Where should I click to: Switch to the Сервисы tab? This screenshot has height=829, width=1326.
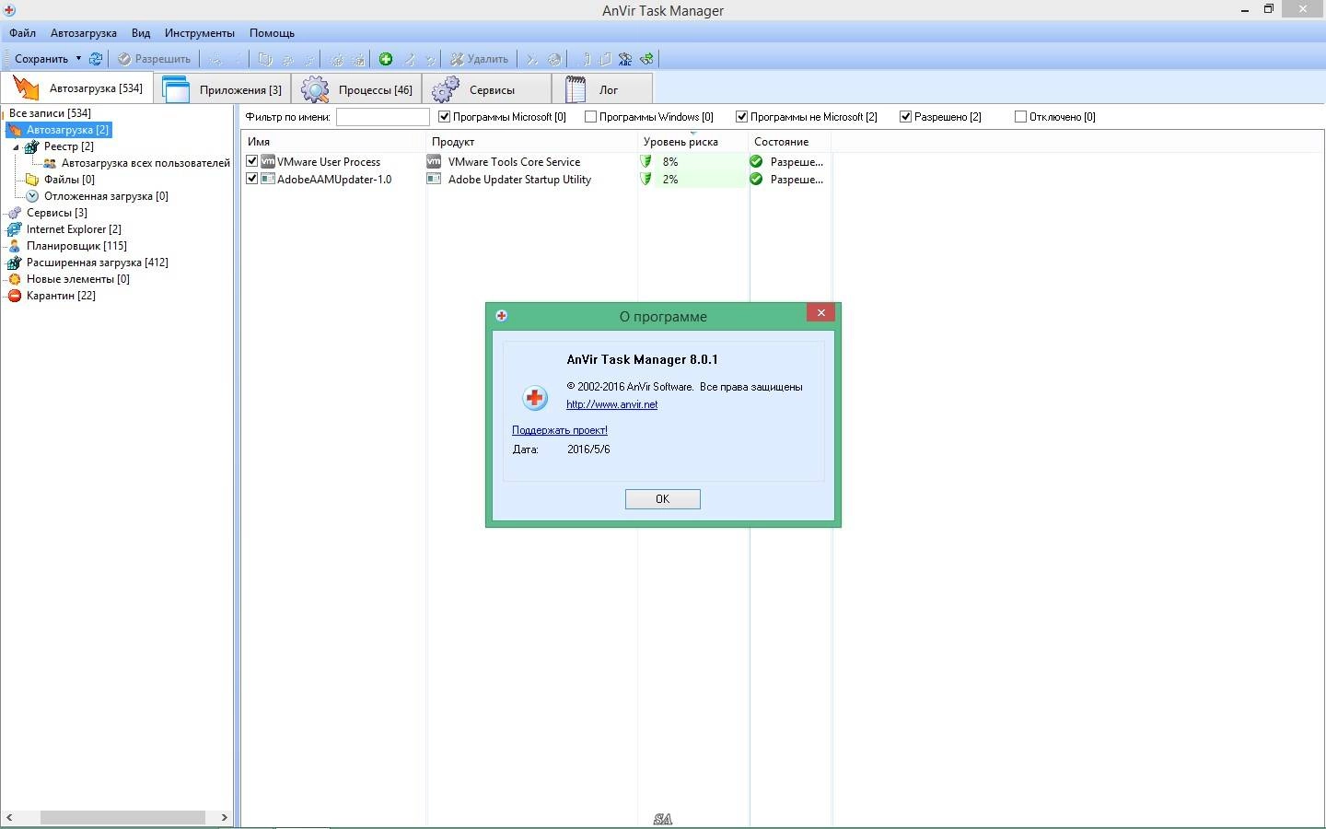pos(488,89)
